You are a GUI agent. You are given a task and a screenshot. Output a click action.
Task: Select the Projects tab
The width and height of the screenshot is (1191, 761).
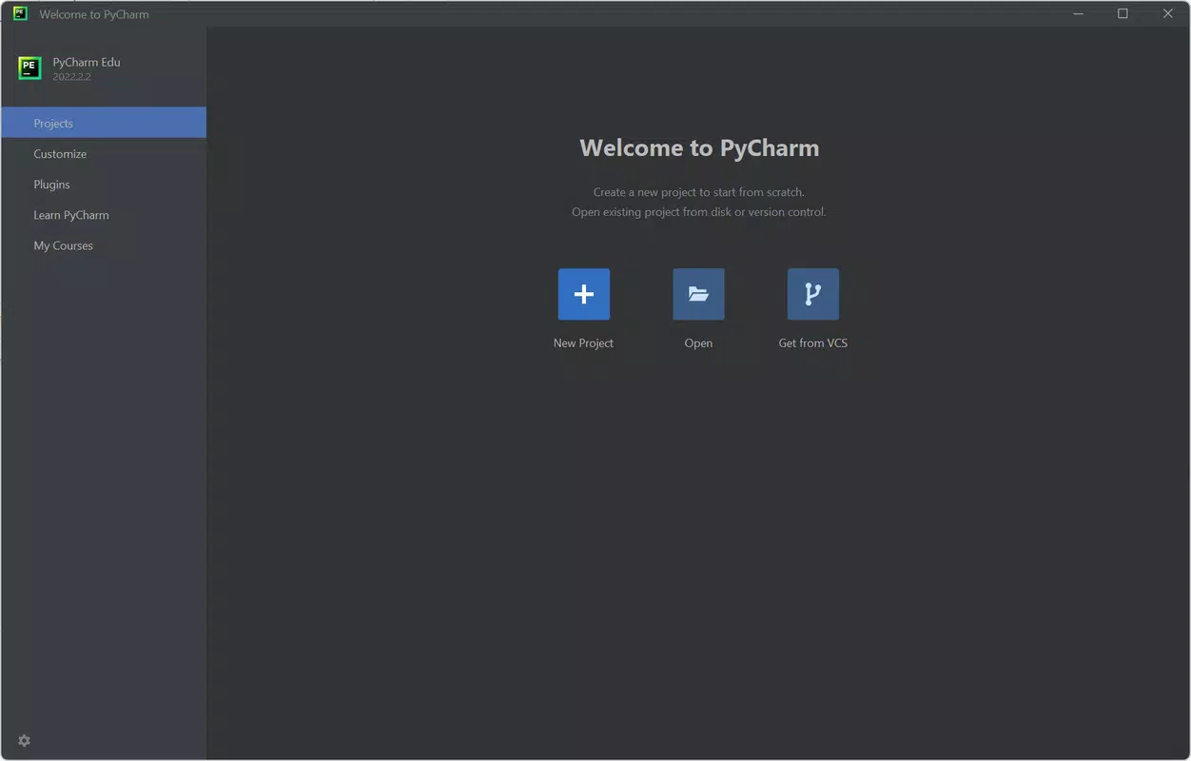pyautogui.click(x=104, y=123)
